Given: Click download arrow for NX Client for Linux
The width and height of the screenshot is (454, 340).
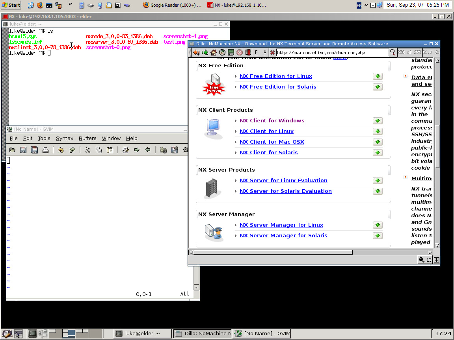Looking at the screenshot, I should pos(377,131).
